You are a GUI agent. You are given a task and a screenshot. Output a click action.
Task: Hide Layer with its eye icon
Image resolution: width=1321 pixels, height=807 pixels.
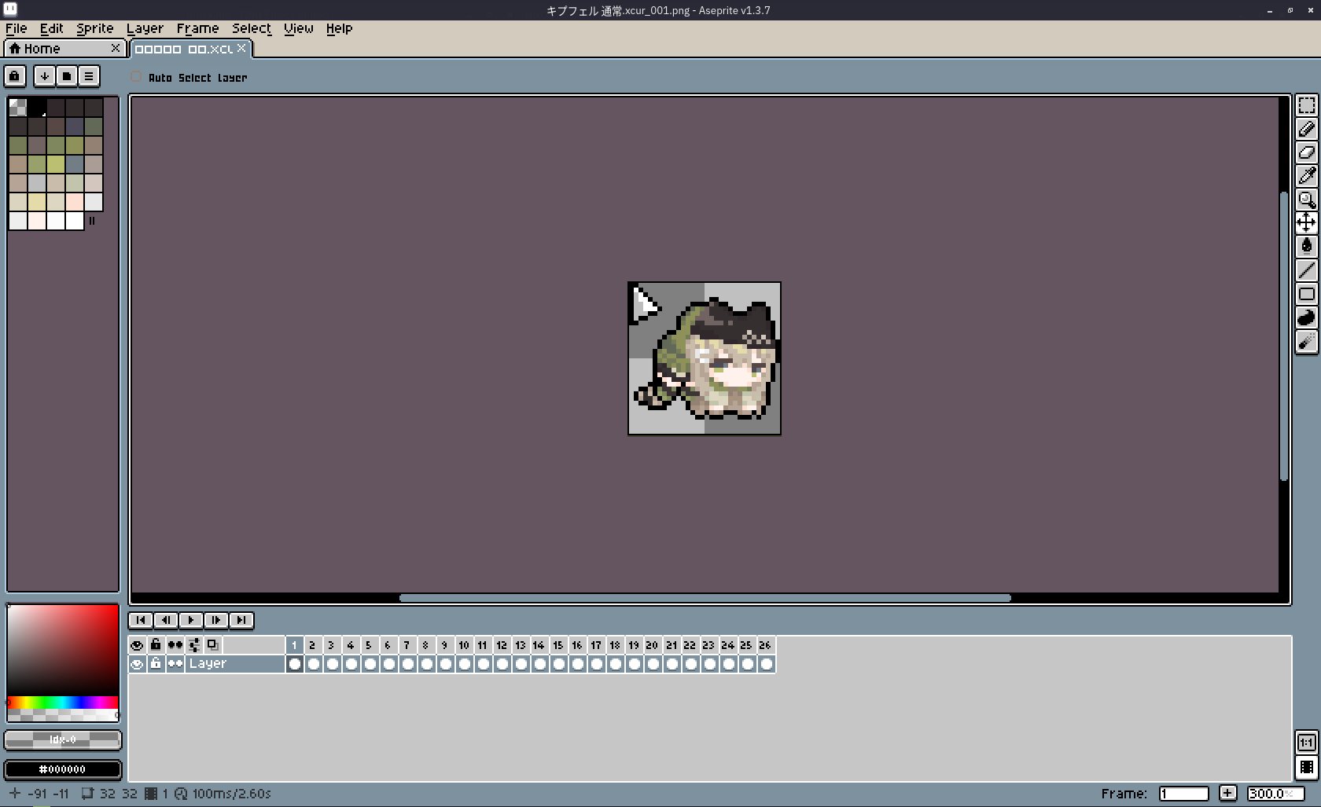click(x=137, y=664)
